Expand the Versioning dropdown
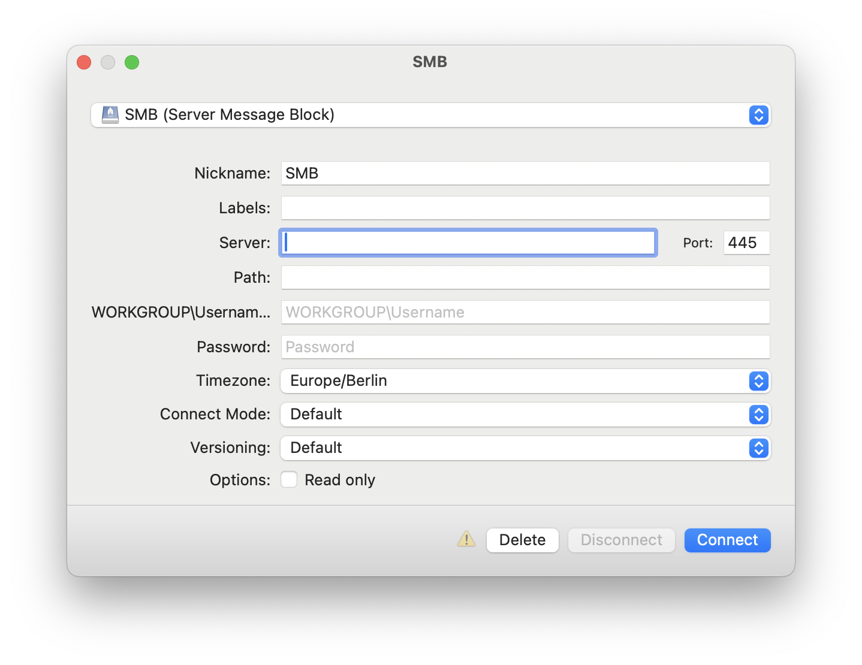Viewport: 862px width, 665px height. pos(525,448)
